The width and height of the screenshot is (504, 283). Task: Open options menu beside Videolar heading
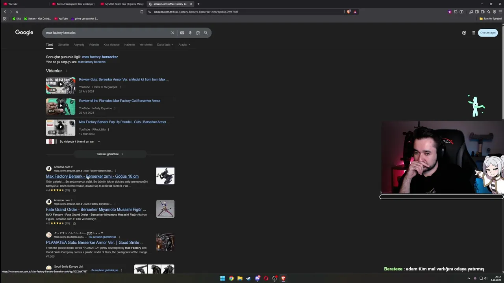pos(66,71)
